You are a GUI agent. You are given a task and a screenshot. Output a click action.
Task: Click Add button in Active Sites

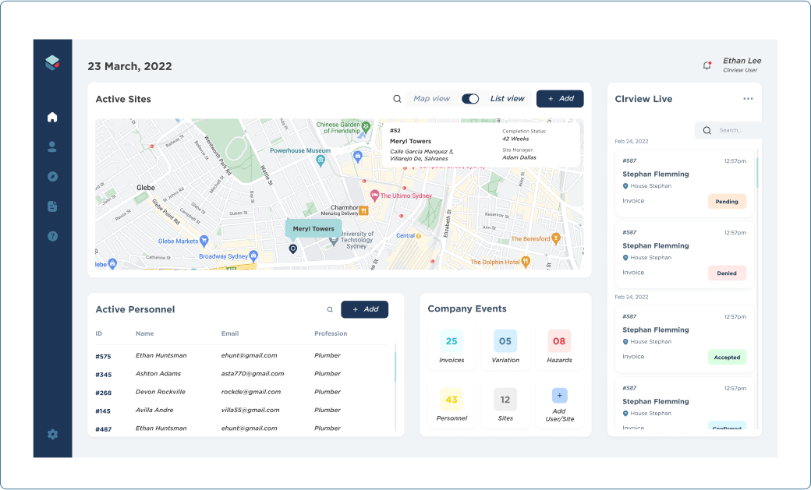click(560, 99)
